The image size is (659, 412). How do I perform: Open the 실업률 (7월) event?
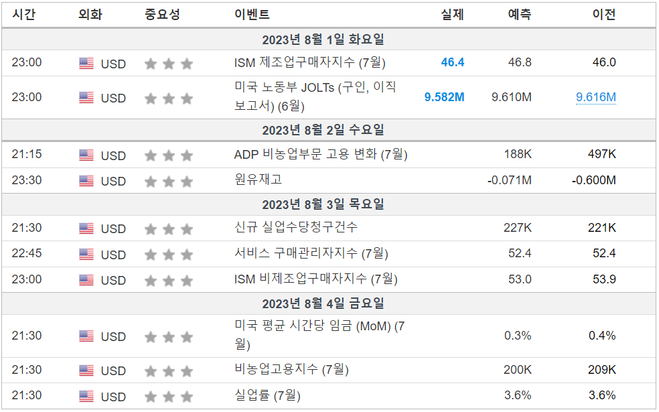[267, 395]
